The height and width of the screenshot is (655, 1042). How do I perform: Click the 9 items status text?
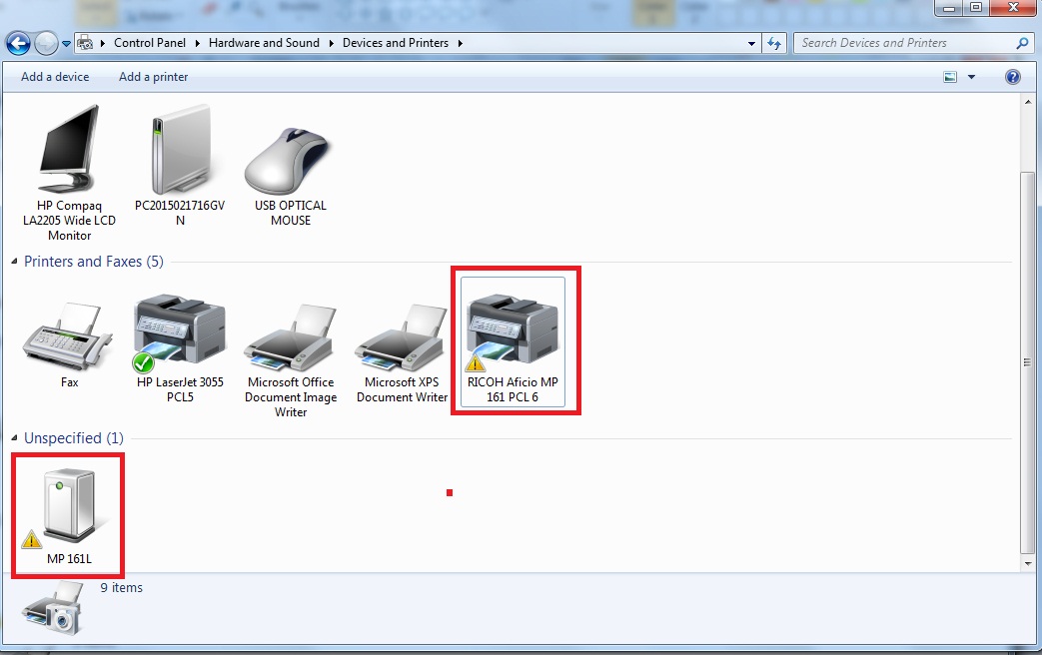[x=122, y=588]
